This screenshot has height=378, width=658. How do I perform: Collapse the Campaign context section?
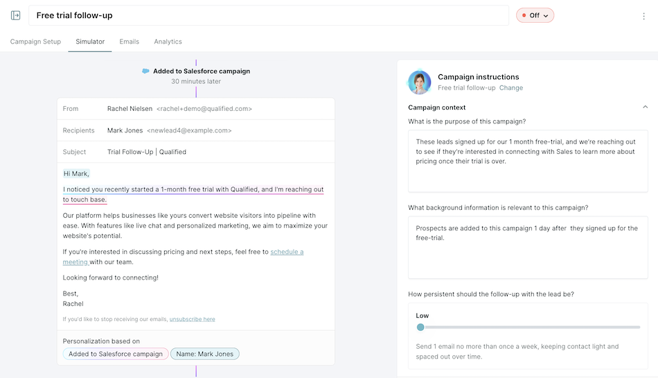[x=645, y=107]
